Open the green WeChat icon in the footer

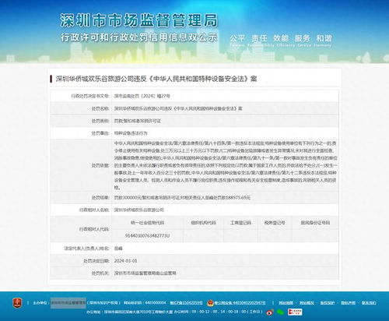280,312
